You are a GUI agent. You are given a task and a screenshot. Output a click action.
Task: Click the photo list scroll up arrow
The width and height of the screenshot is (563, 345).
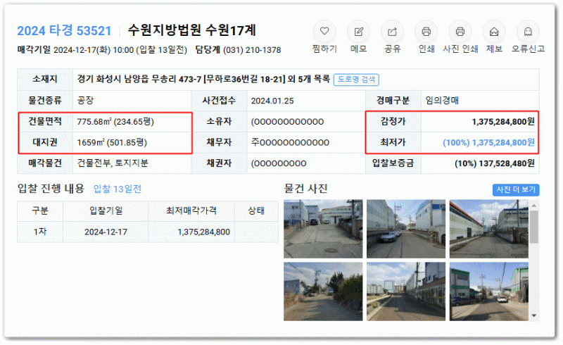(x=534, y=205)
